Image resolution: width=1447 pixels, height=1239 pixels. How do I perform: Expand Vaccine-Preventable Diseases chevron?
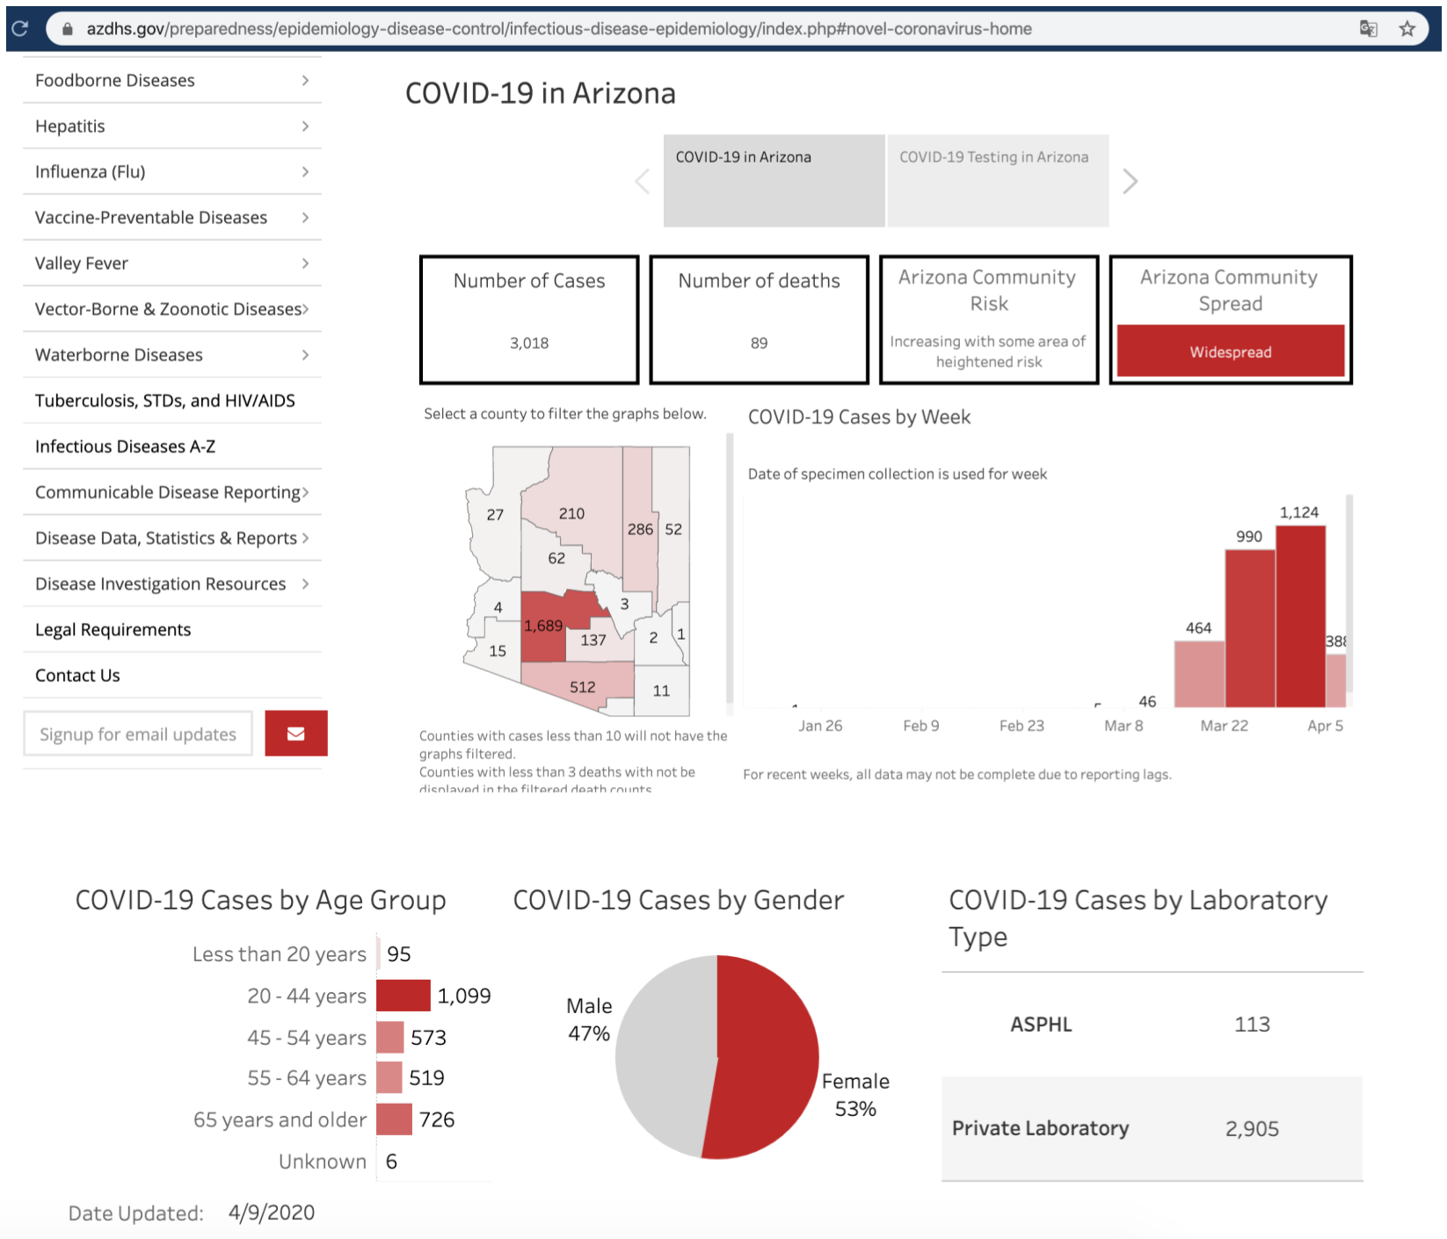(305, 217)
